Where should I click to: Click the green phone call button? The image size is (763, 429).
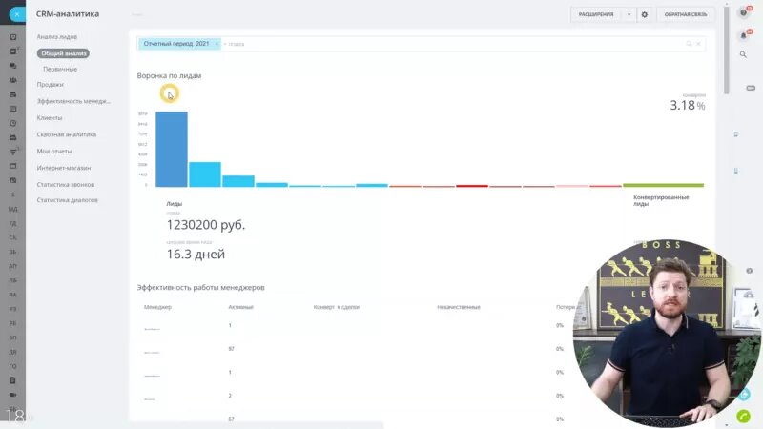pyautogui.click(x=743, y=416)
